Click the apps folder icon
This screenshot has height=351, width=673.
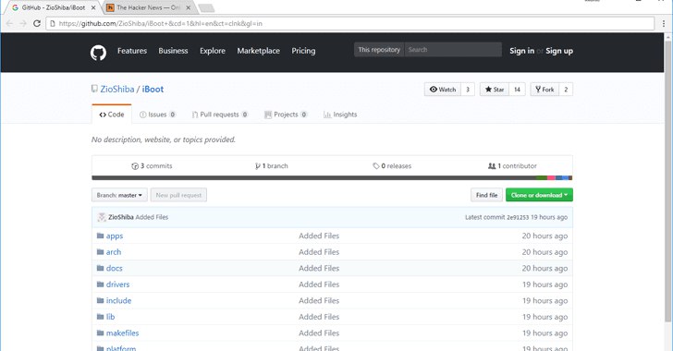100,236
